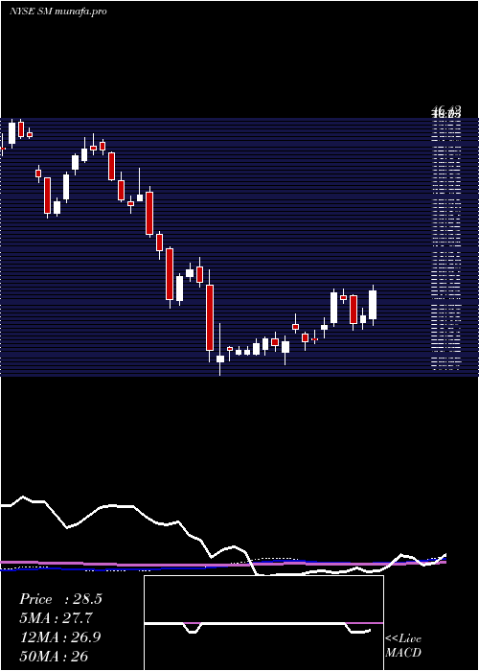Click the '12MA : 26.9' value
Viewport: 479px width, 671px height.
[60, 637]
